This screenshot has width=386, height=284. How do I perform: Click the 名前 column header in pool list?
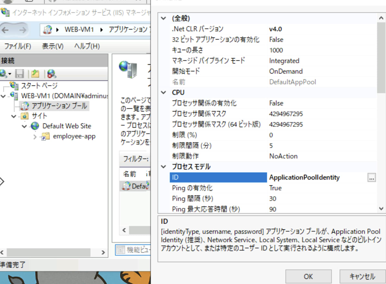click(130, 174)
